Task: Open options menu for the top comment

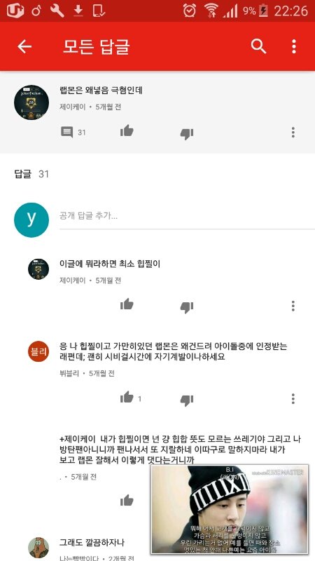Action: 293,133
